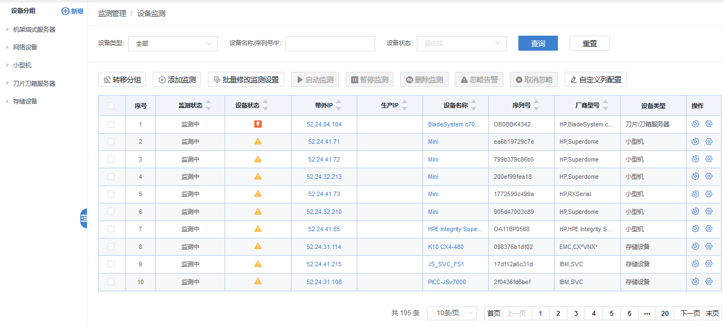Viewport: 724px width, 327px height.
Task: Click warning triangle icon in row 2
Action: point(257,141)
